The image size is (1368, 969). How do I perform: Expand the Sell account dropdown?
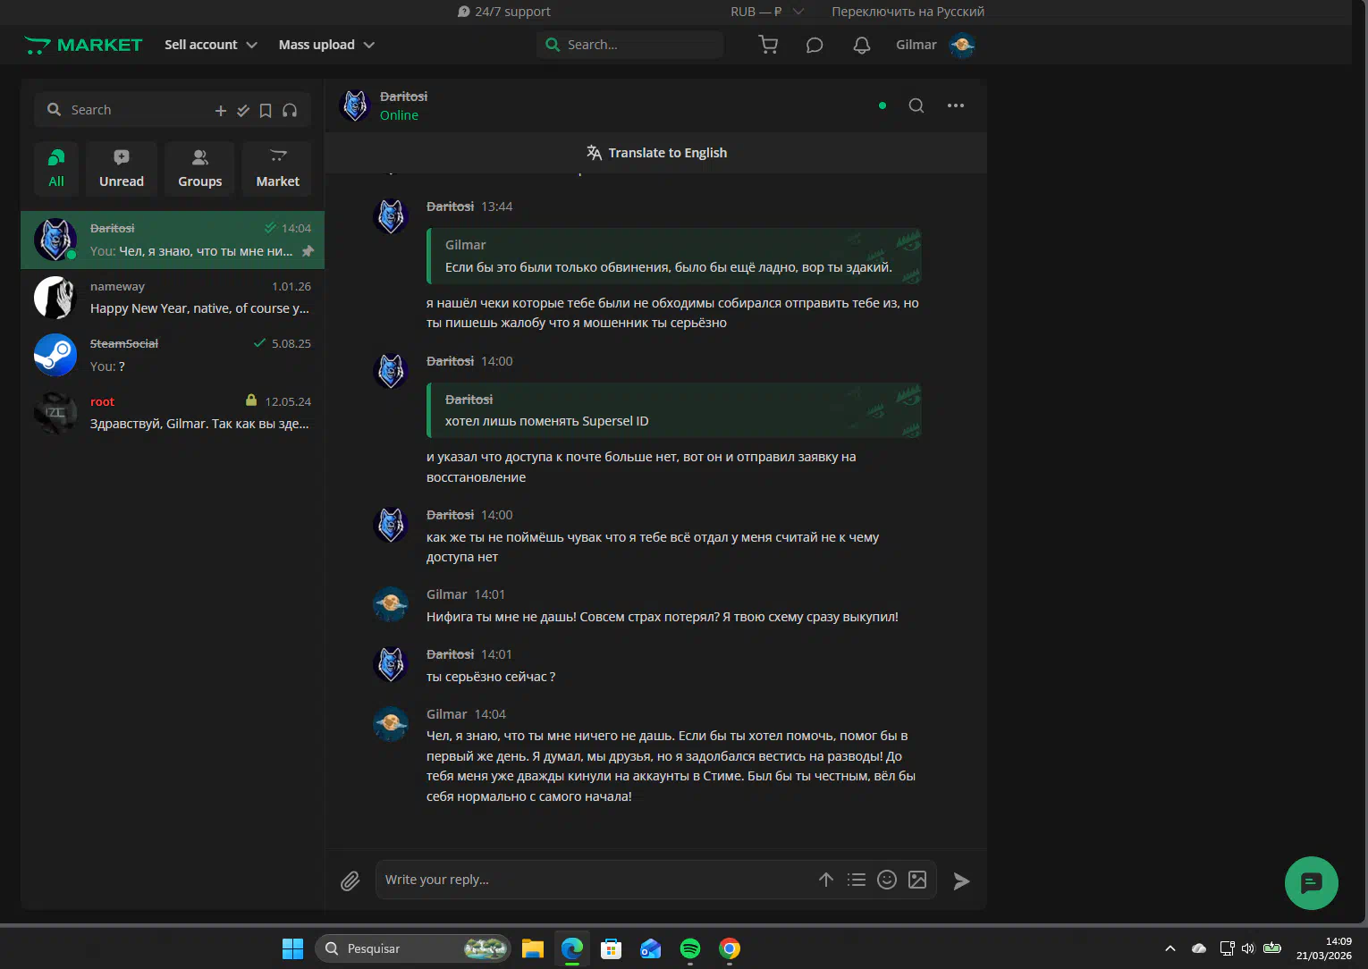[x=211, y=45]
